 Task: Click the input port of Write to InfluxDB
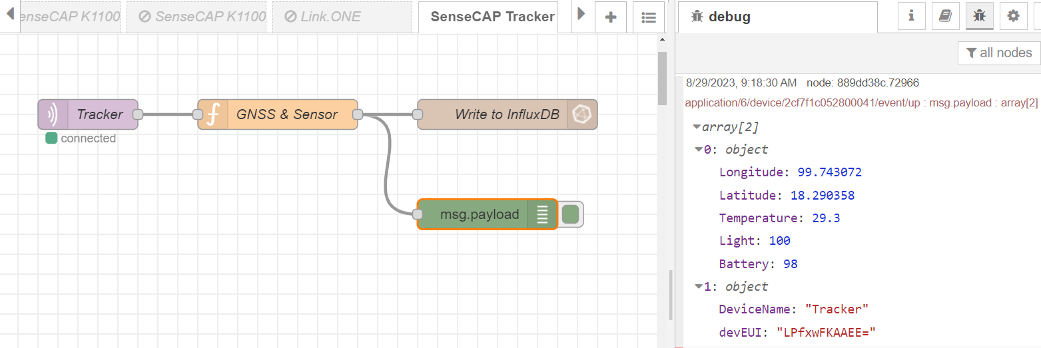click(x=418, y=114)
